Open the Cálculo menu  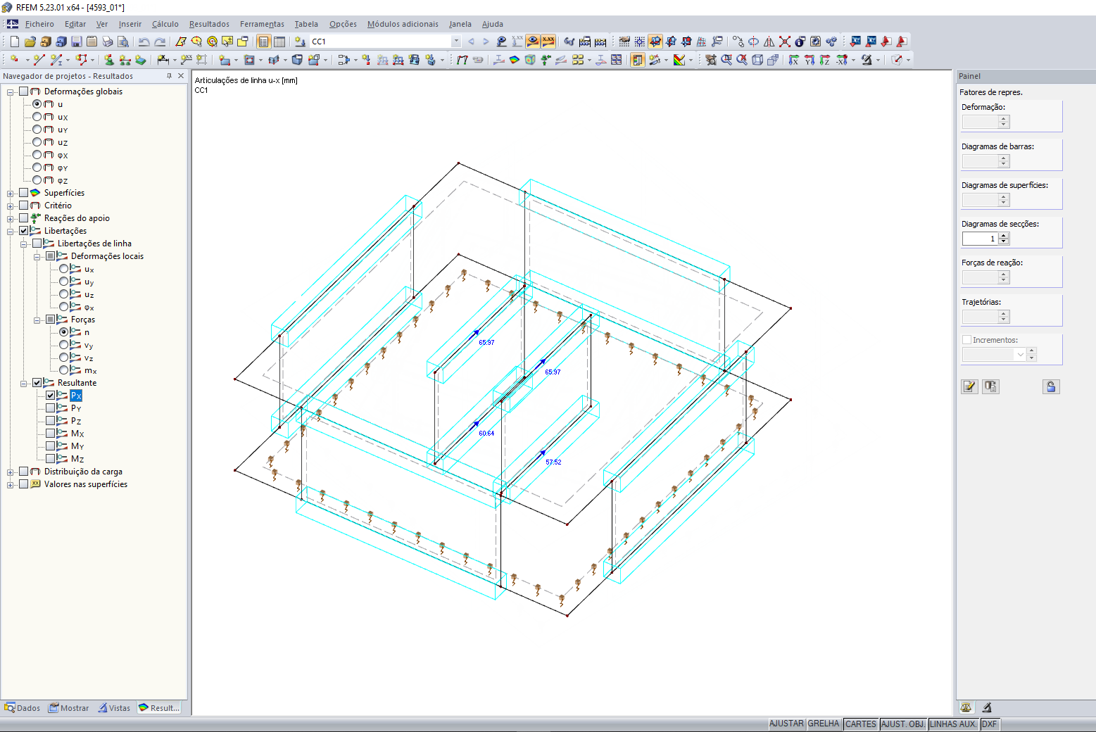165,24
